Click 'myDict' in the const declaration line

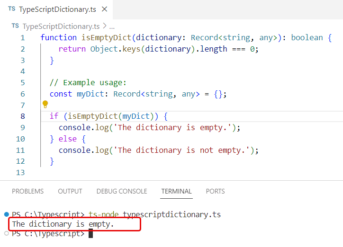90,94
